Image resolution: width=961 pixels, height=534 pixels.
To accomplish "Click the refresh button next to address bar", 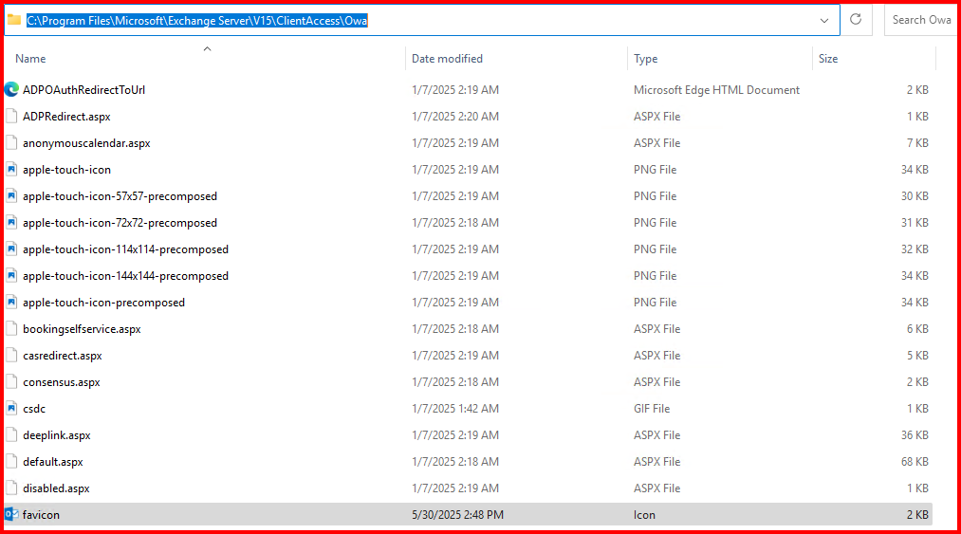I will coord(856,20).
